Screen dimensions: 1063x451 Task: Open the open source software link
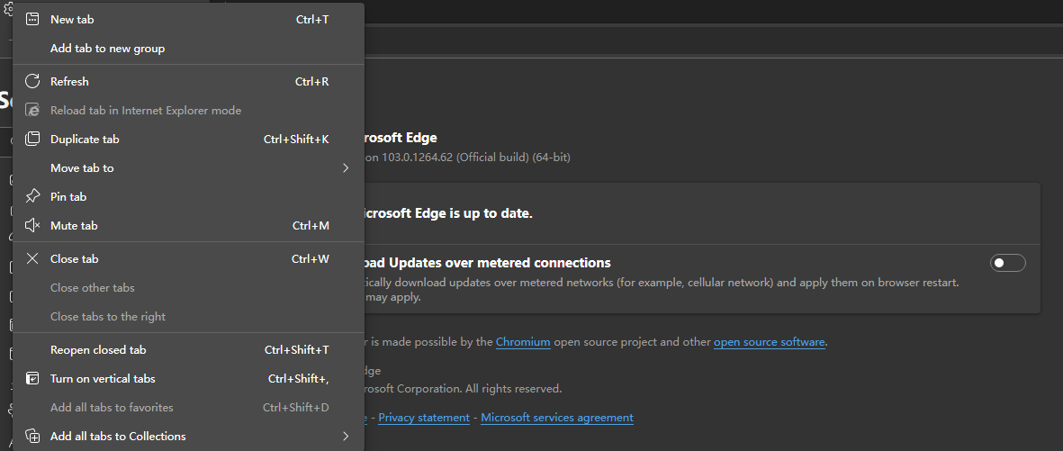770,342
